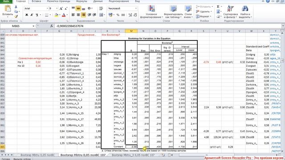Open the Файл tab
This screenshot has height=160, width=285.
[6, 1]
